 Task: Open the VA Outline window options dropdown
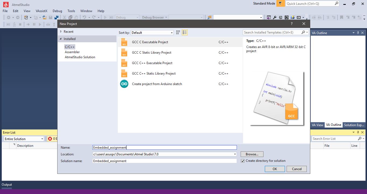[x=354, y=33]
